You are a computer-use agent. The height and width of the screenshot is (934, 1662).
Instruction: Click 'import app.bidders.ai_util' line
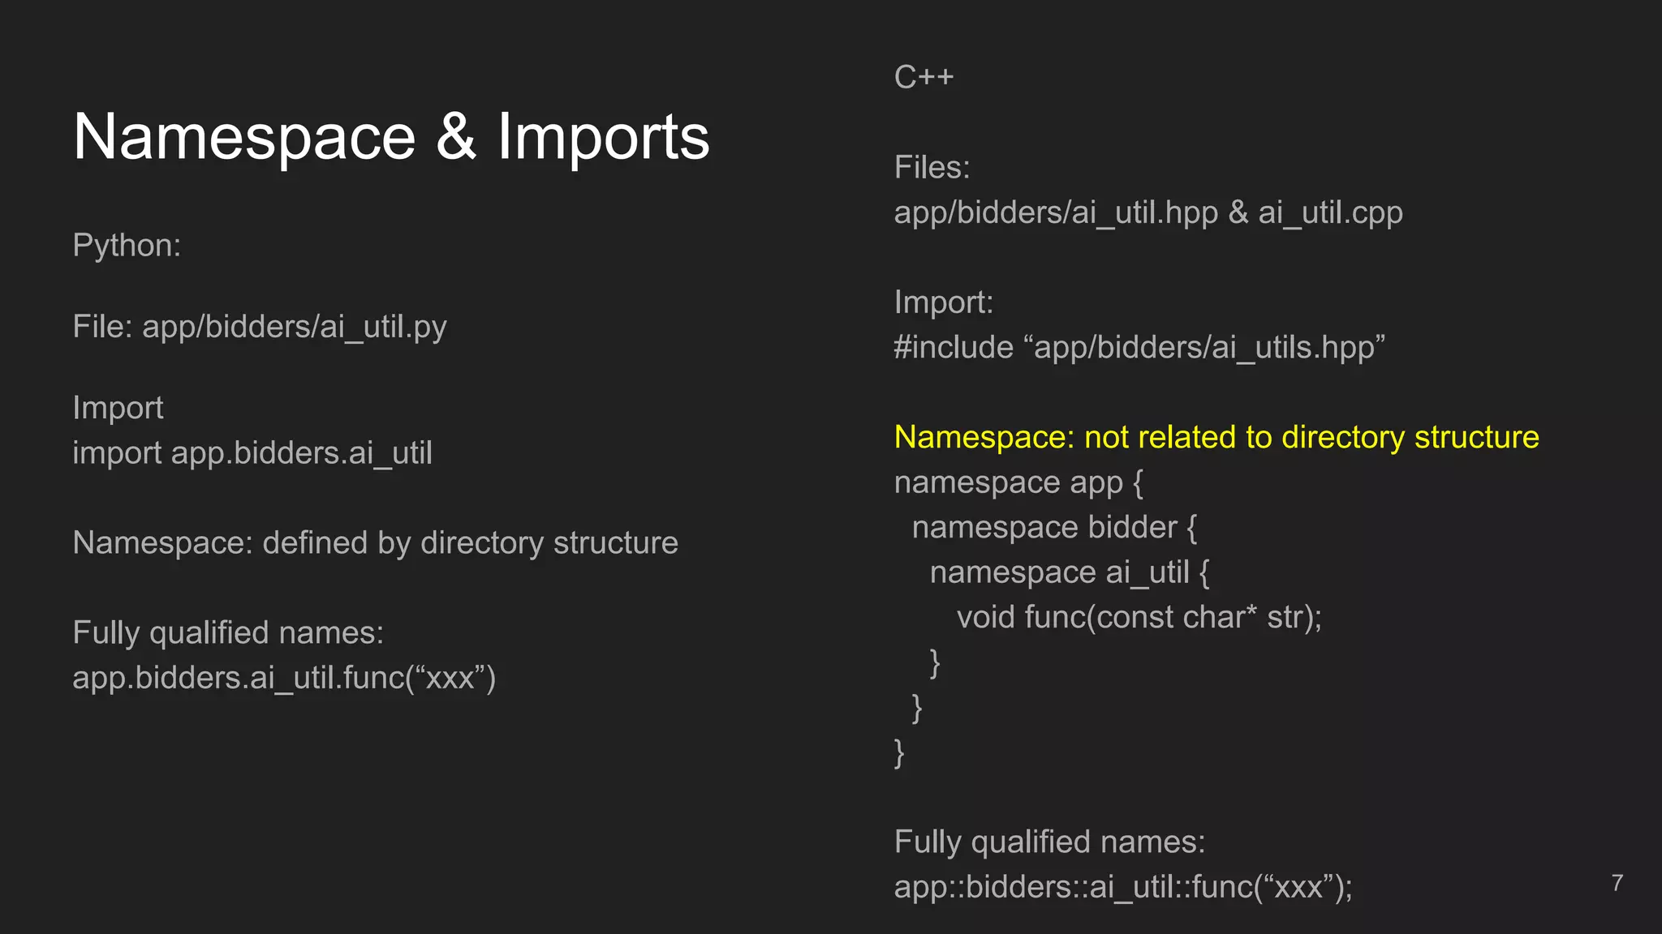pos(252,452)
